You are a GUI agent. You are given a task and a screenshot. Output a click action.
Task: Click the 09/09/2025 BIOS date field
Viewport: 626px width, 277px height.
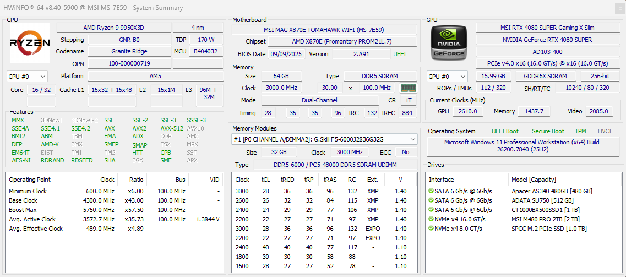click(286, 54)
